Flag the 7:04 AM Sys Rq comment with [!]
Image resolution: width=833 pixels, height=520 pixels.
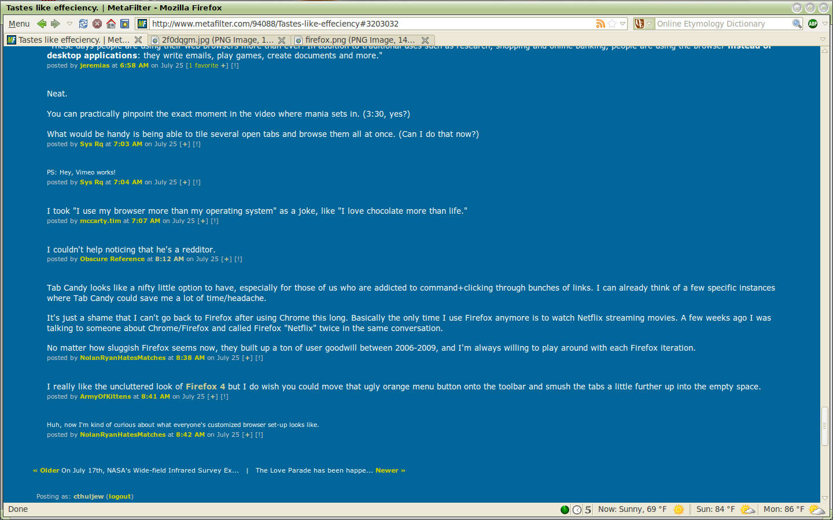[x=197, y=183]
